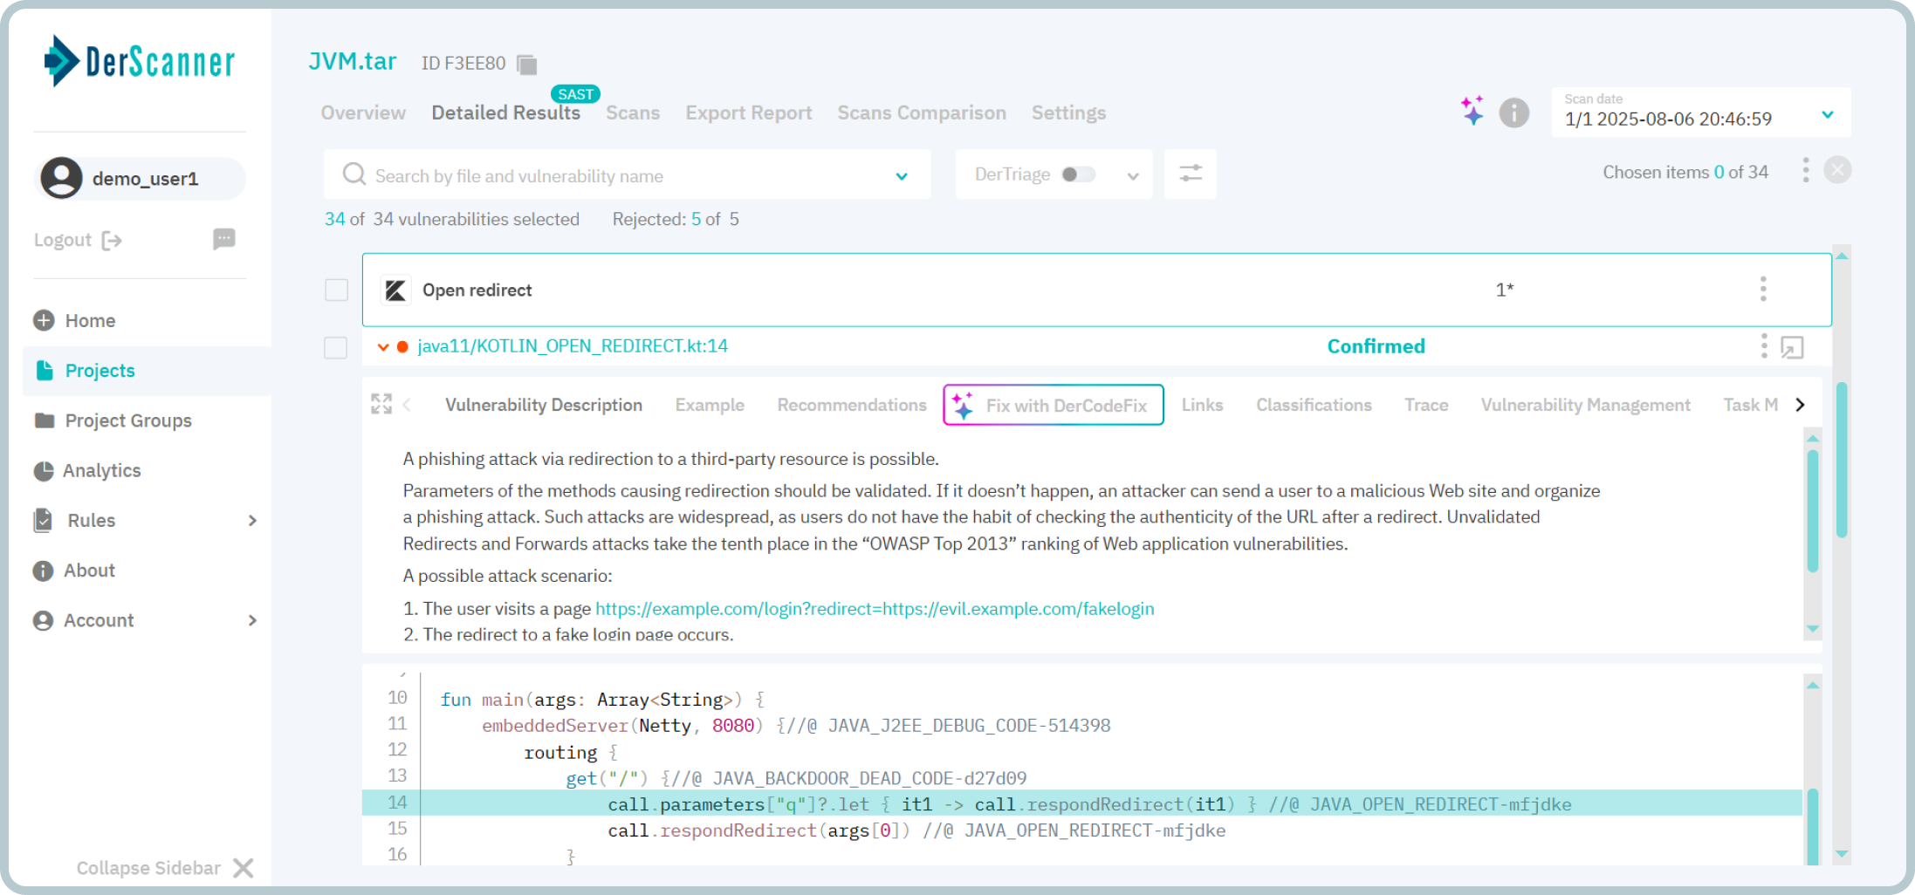Open Open redirect group three-dot menu
This screenshot has height=895, width=1915.
pos(1763,289)
